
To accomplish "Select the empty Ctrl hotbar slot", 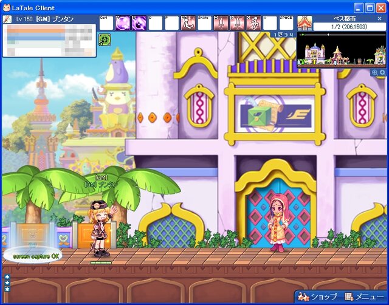I will click(x=106, y=23).
